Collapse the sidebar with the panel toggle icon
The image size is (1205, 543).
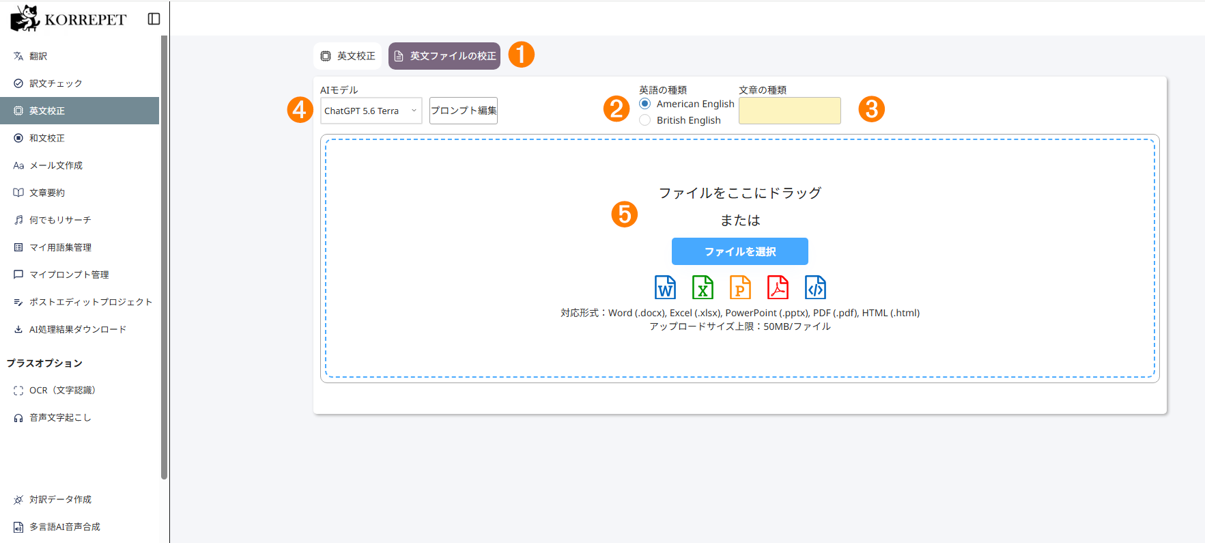[x=154, y=19]
